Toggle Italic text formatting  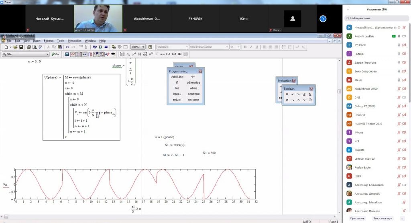point(251,47)
